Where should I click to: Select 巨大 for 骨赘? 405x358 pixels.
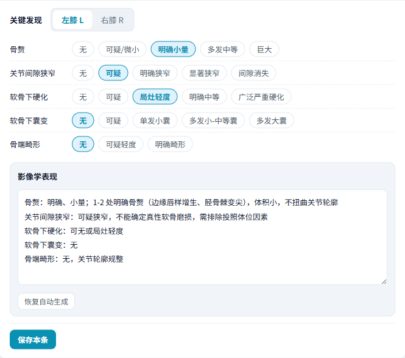264,49
